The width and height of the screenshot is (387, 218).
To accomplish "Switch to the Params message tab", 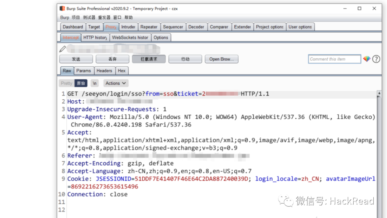I will pyautogui.click(x=83, y=71).
